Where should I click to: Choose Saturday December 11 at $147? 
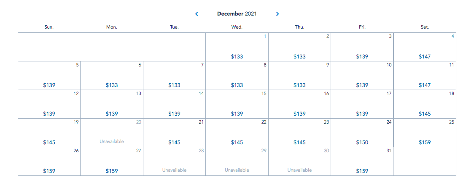[x=425, y=76]
